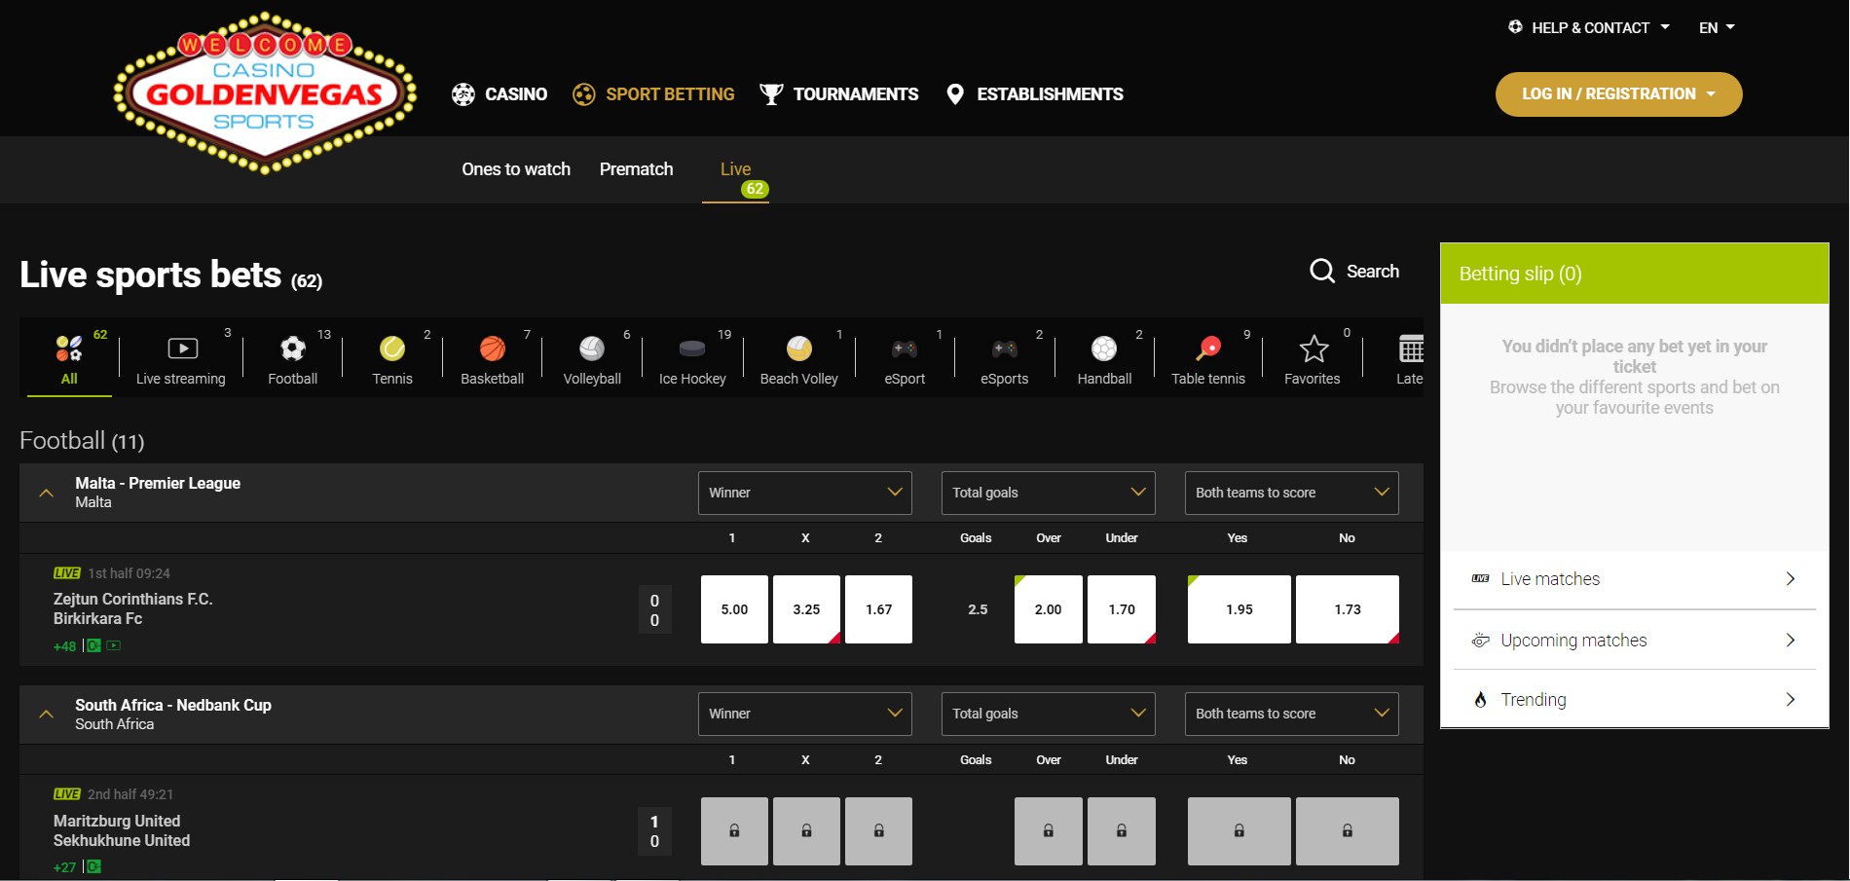The width and height of the screenshot is (1850, 881).
Task: Filter by eSports gamepad icon
Action: (x=1004, y=348)
